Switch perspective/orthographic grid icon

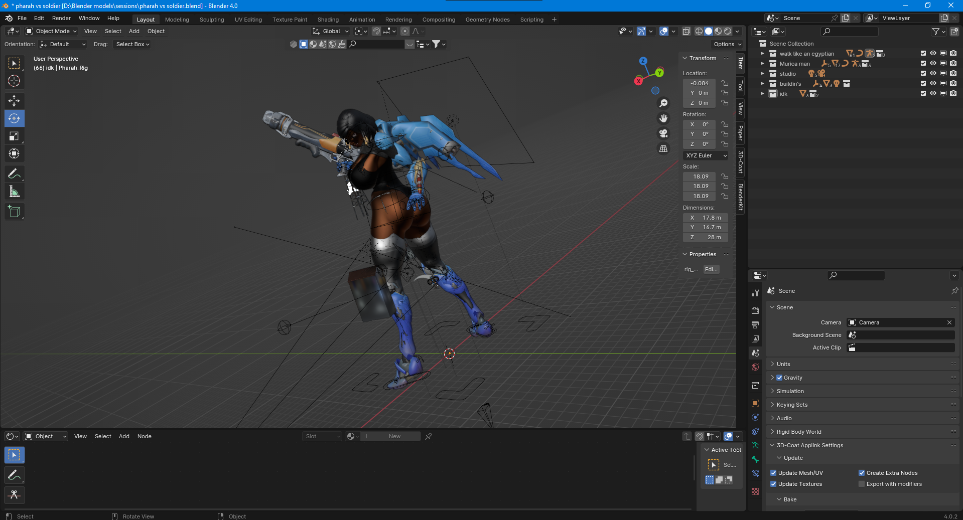point(663,148)
